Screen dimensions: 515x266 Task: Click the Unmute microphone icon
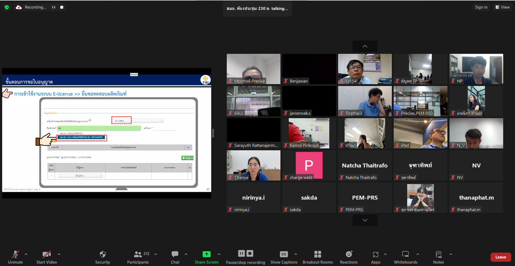click(x=15, y=255)
